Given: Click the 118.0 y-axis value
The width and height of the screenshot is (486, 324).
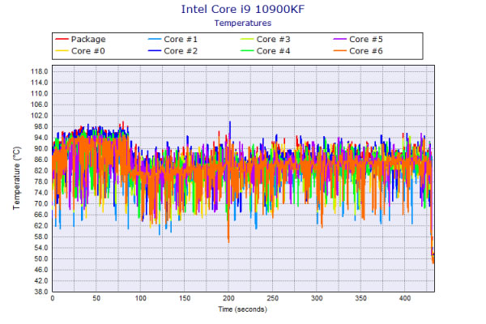Looking at the screenshot, I should (x=40, y=71).
